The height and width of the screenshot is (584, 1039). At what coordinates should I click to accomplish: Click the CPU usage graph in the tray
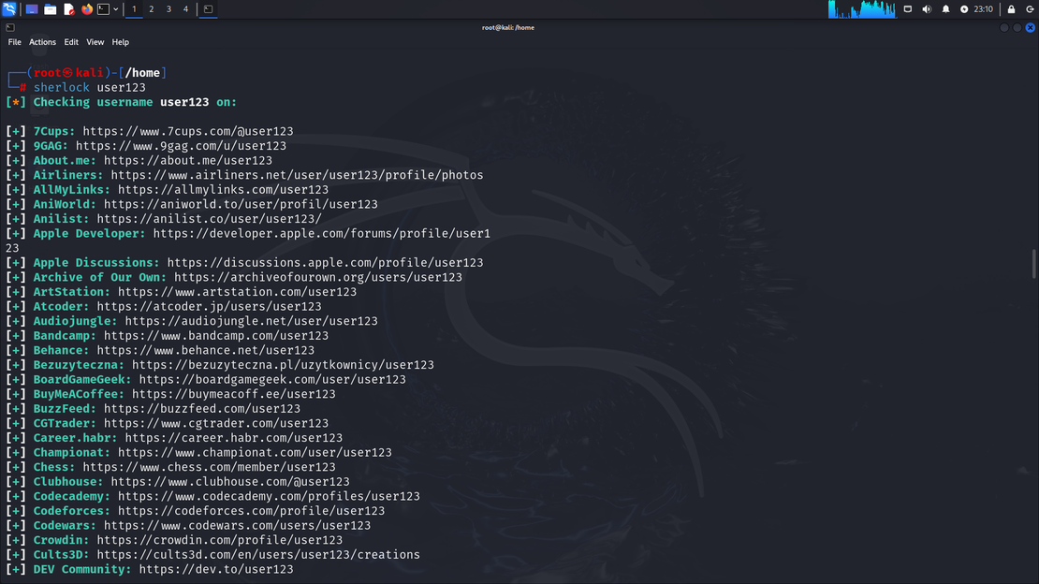pyautogui.click(x=861, y=8)
